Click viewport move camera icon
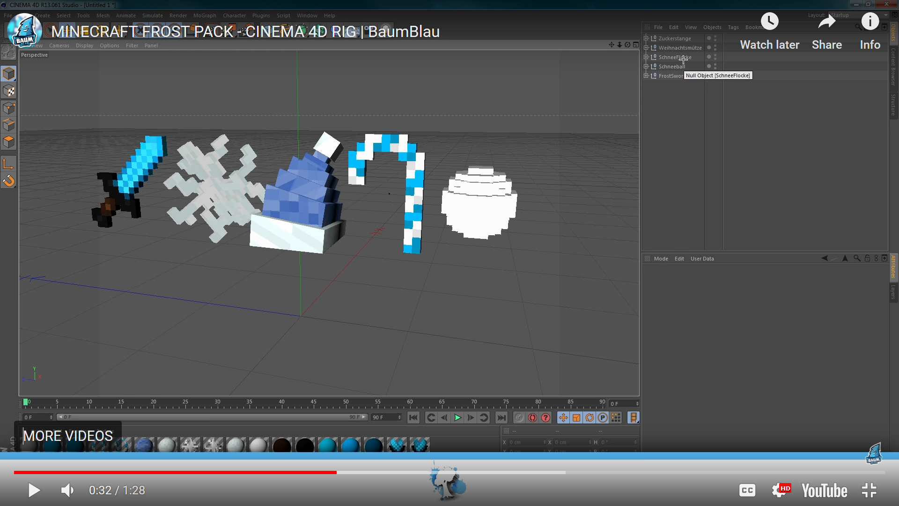 point(612,45)
